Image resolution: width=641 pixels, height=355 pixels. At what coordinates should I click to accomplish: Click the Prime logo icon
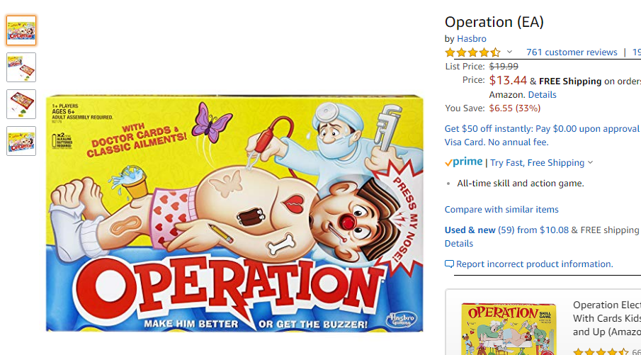[464, 162]
